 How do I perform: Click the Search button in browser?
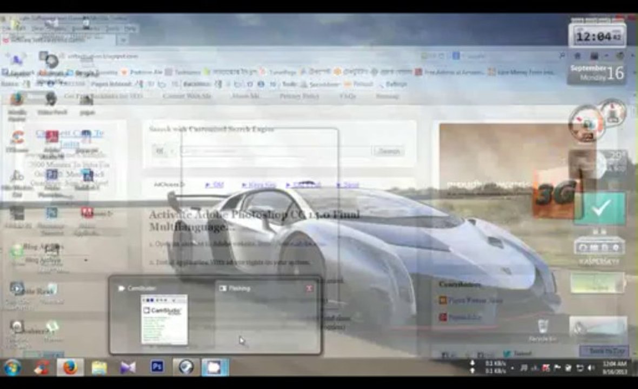coord(389,151)
